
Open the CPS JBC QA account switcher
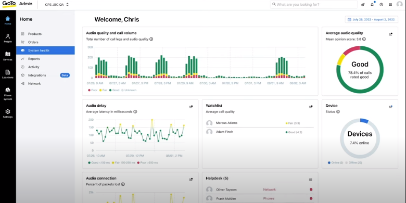[x=57, y=5]
